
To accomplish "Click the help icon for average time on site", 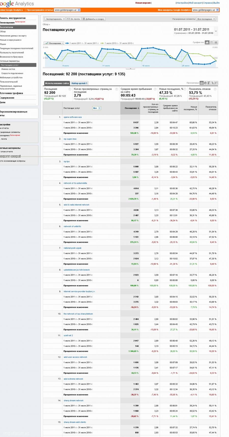I will pyautogui.click(x=155, y=89).
